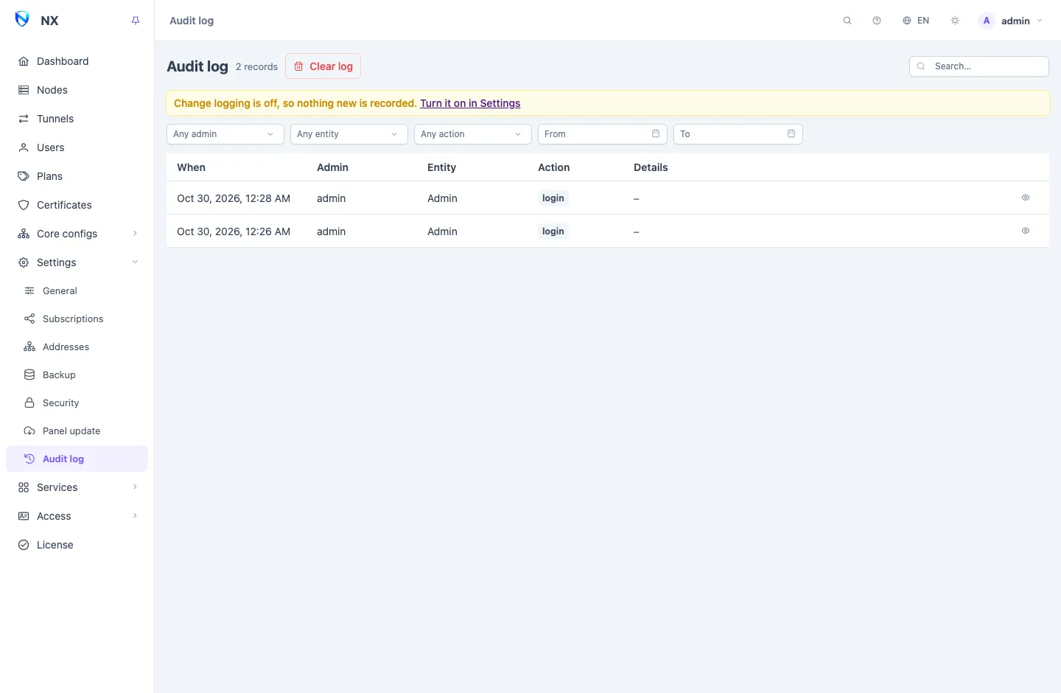The width and height of the screenshot is (1061, 693).
Task: Expand the Access submenu chevron
Action: point(135,516)
